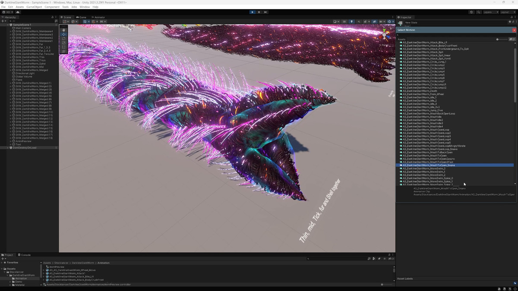Switch to the Animator tab
Viewport: 518px width, 291px height.
98,17
